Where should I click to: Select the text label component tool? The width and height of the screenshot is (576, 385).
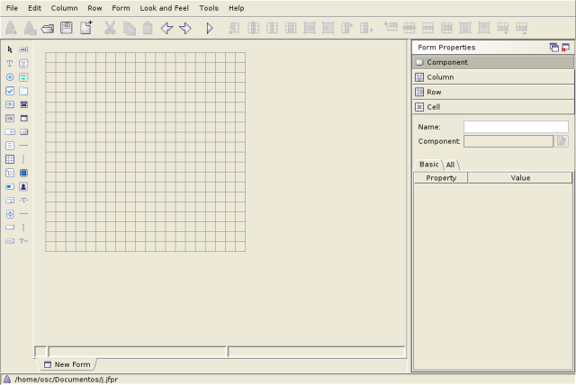coord(10,64)
